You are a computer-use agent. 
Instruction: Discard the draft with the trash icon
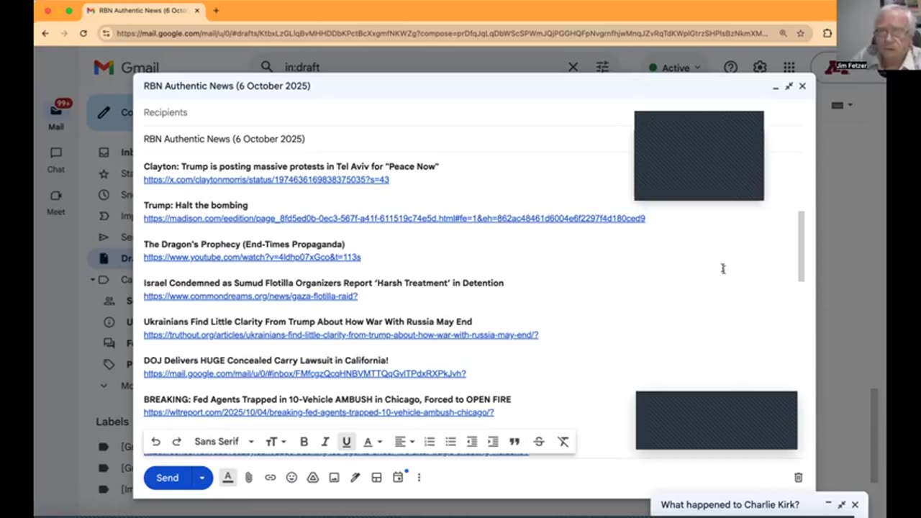click(798, 478)
